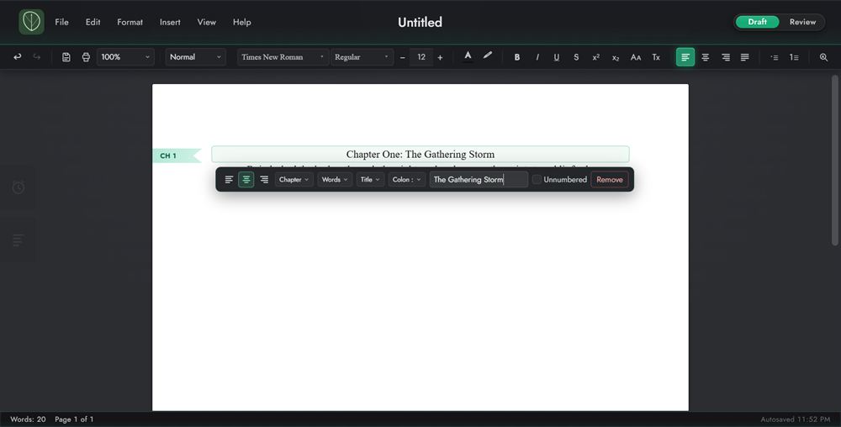
Task: Apply subscript formatting
Action: click(x=616, y=57)
